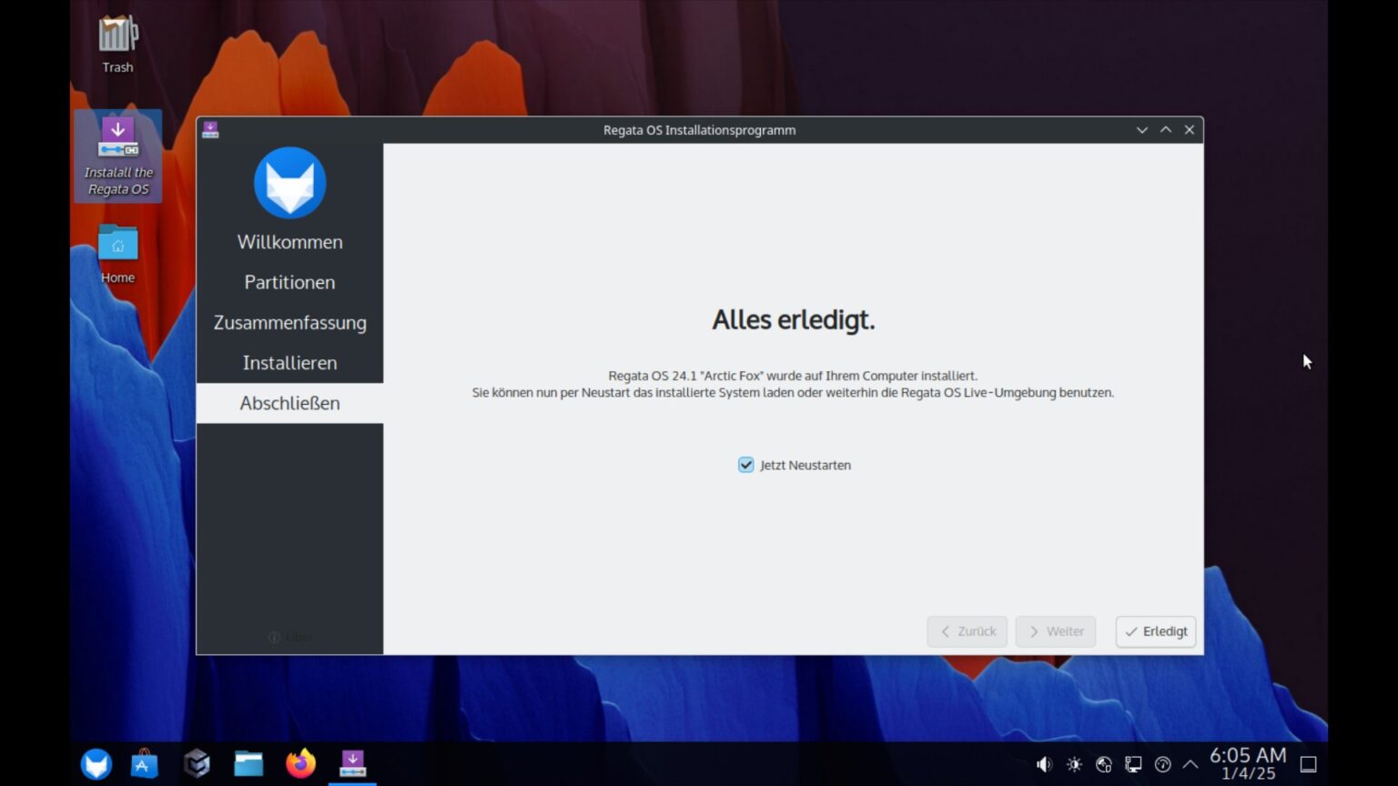Viewport: 1398px width, 786px height.
Task: Uncheck the Jetzt Neustarten checkbox
Action: [x=746, y=465]
